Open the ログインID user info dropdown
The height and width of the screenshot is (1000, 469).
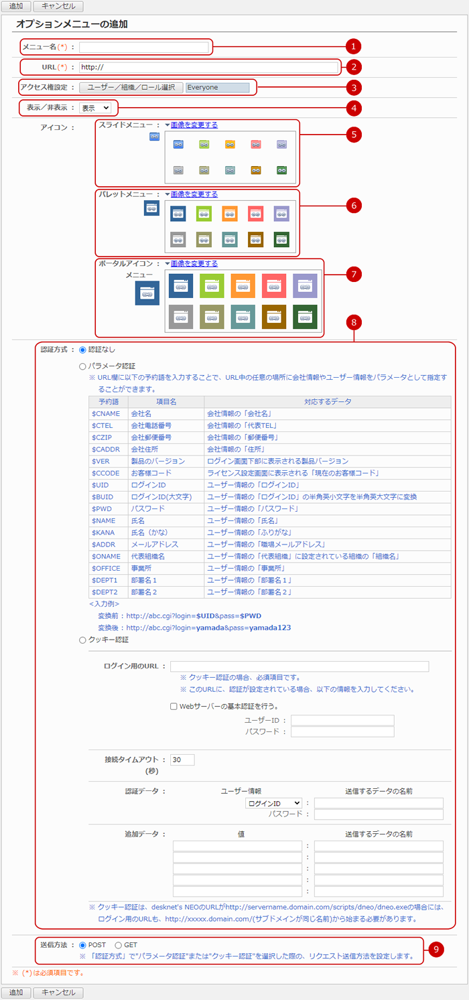point(274,803)
